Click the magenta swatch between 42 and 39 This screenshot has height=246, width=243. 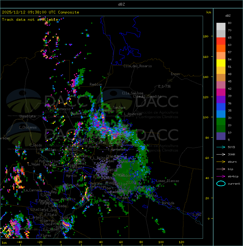221,92
